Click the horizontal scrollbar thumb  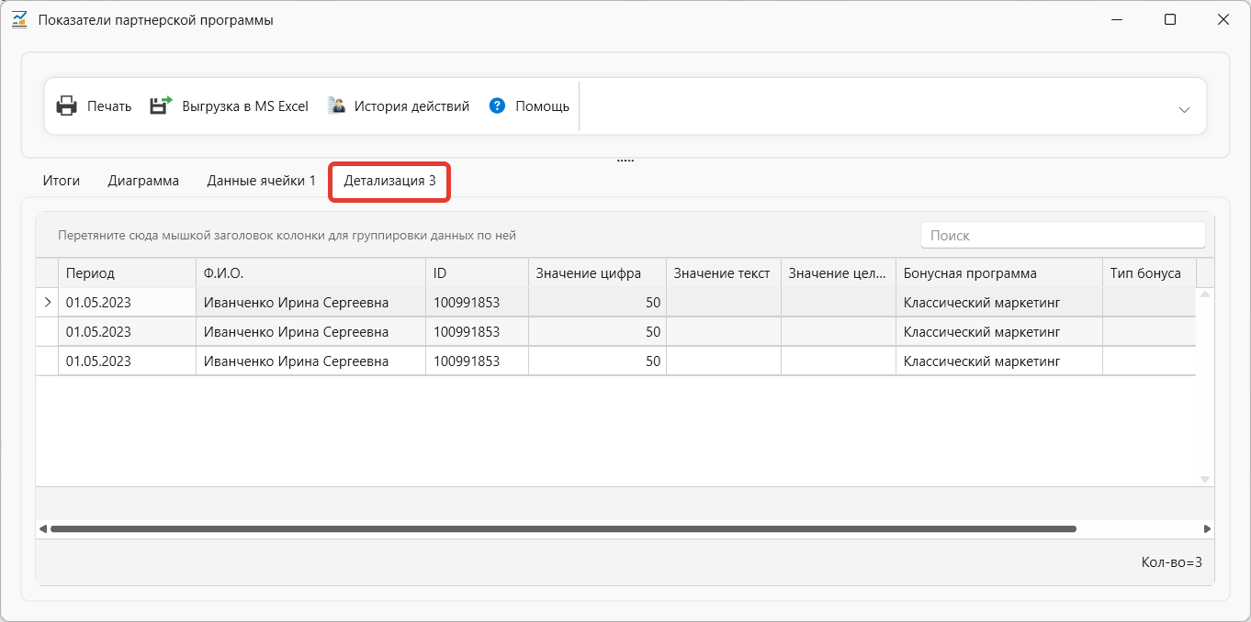pos(563,529)
